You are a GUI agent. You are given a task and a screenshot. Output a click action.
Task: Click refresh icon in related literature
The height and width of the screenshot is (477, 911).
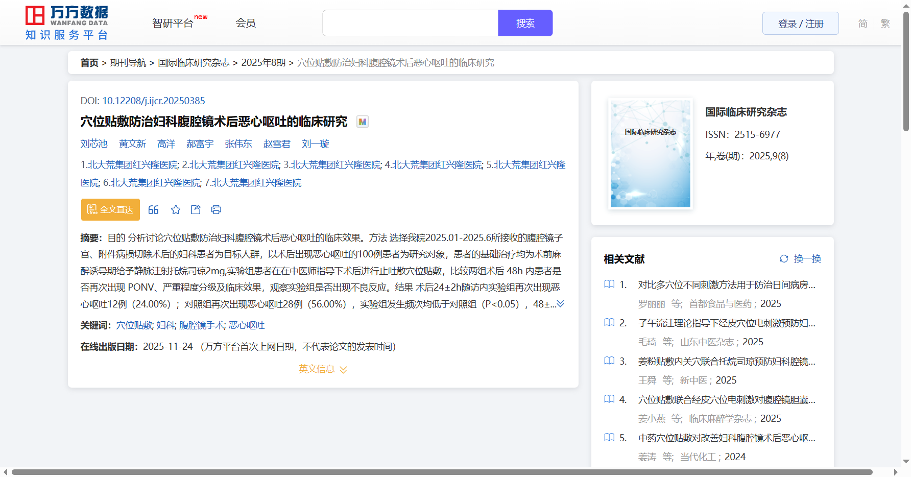pyautogui.click(x=784, y=259)
